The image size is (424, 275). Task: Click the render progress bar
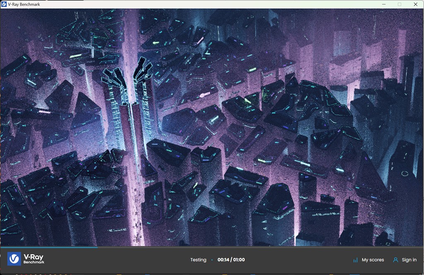212,247
